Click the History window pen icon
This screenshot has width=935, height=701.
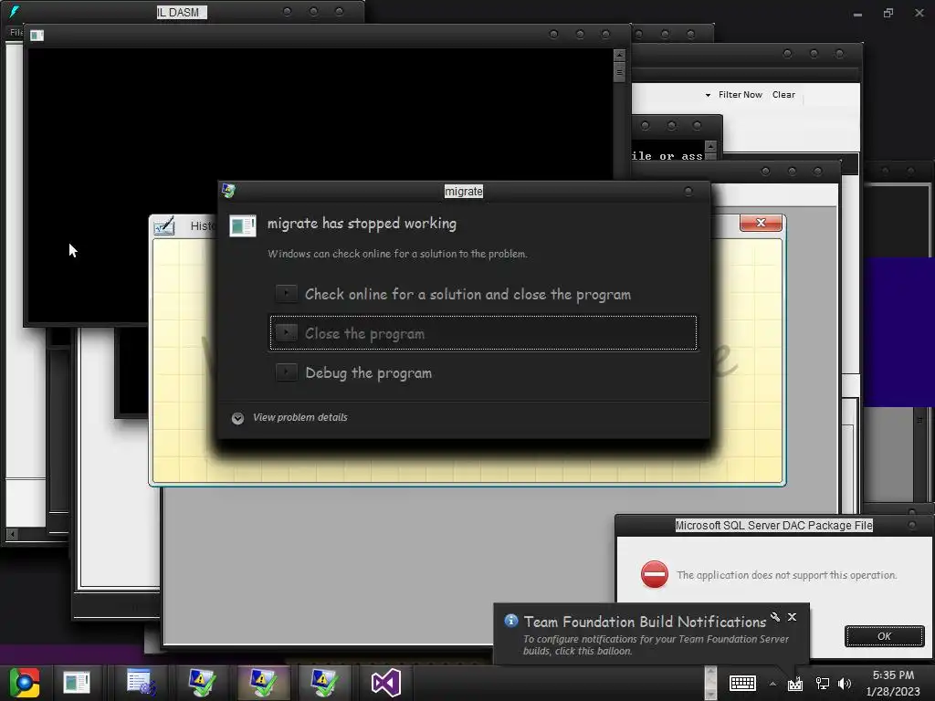tap(164, 226)
